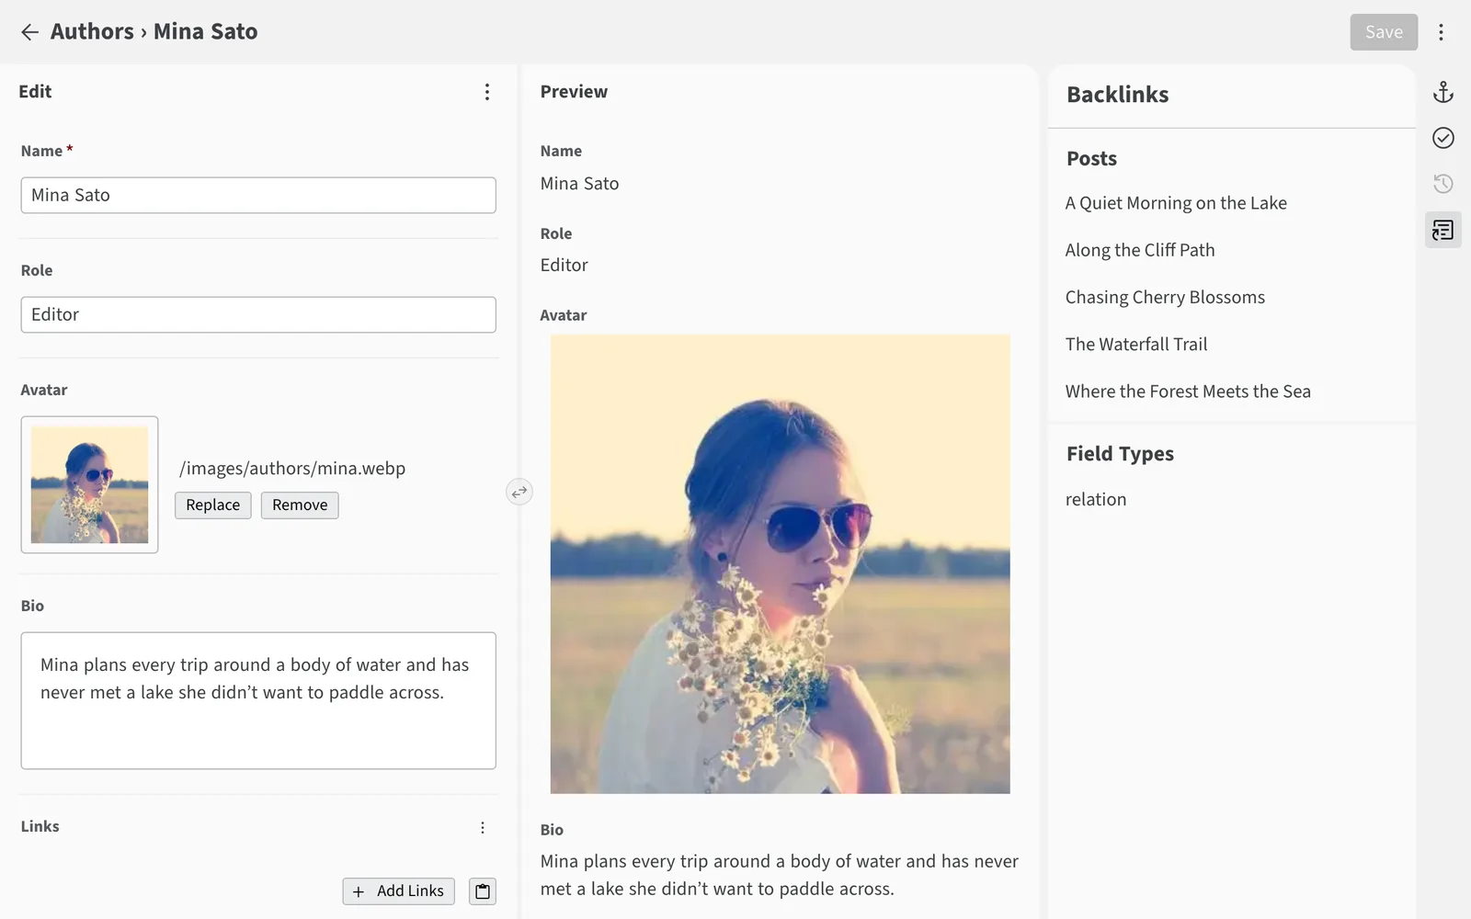
Task: Open post Along the Cliff Path
Action: (x=1140, y=250)
